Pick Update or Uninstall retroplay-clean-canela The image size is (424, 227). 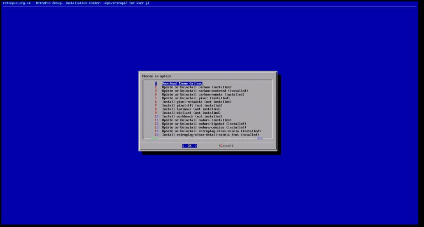pyautogui.click(x=211, y=131)
